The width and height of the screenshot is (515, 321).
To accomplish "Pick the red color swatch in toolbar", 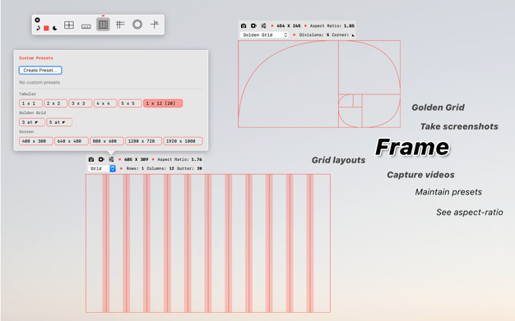I will 46,28.
